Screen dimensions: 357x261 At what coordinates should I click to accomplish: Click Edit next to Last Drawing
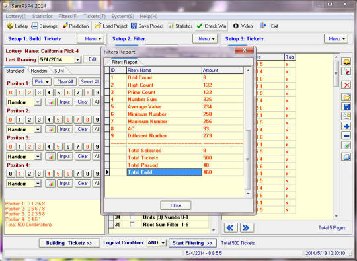[92, 60]
